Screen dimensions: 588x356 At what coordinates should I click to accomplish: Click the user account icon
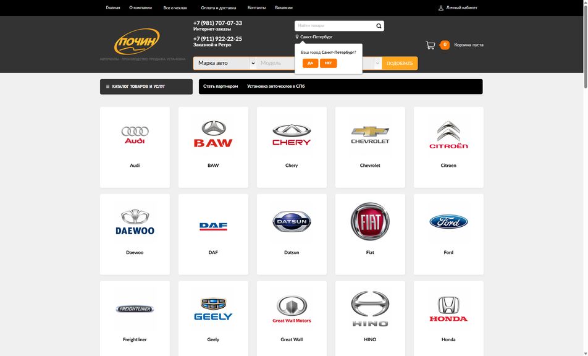coord(441,8)
